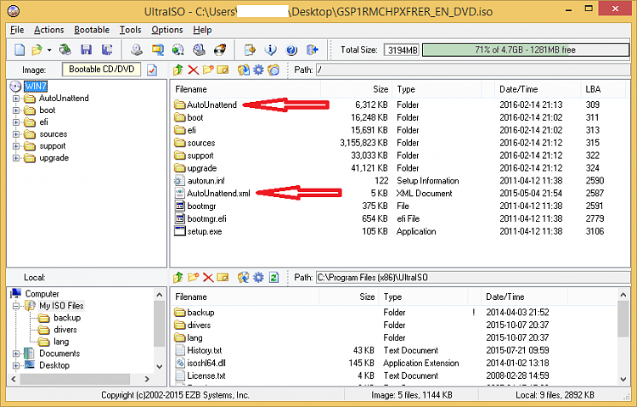Click the Total Size capacity bar
Screen dimensions: 637x407
click(526, 50)
